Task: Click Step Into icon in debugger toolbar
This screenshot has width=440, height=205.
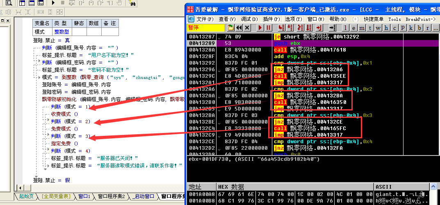Action: pyautogui.click(x=281, y=27)
